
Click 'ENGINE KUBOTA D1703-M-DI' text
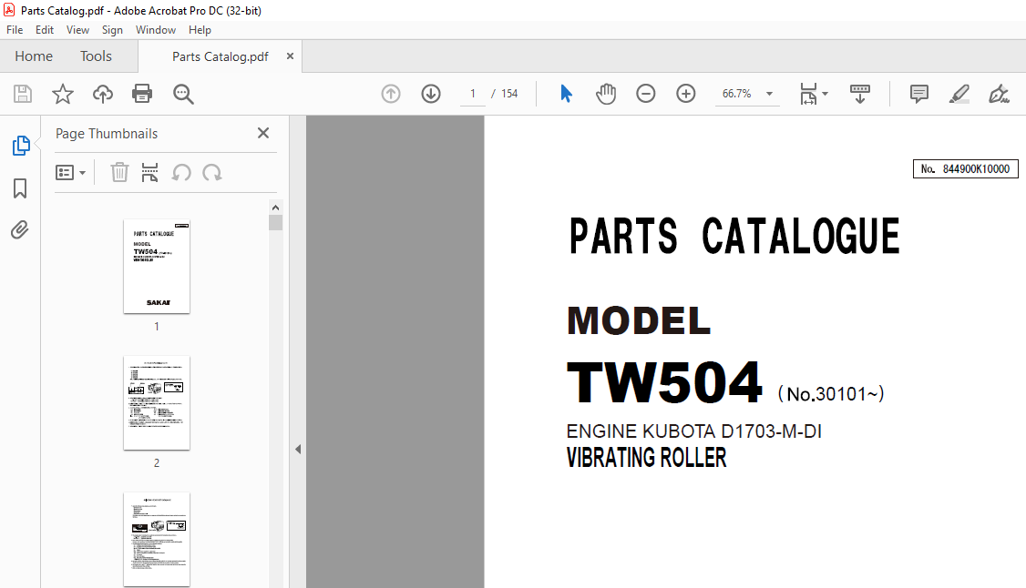[693, 431]
